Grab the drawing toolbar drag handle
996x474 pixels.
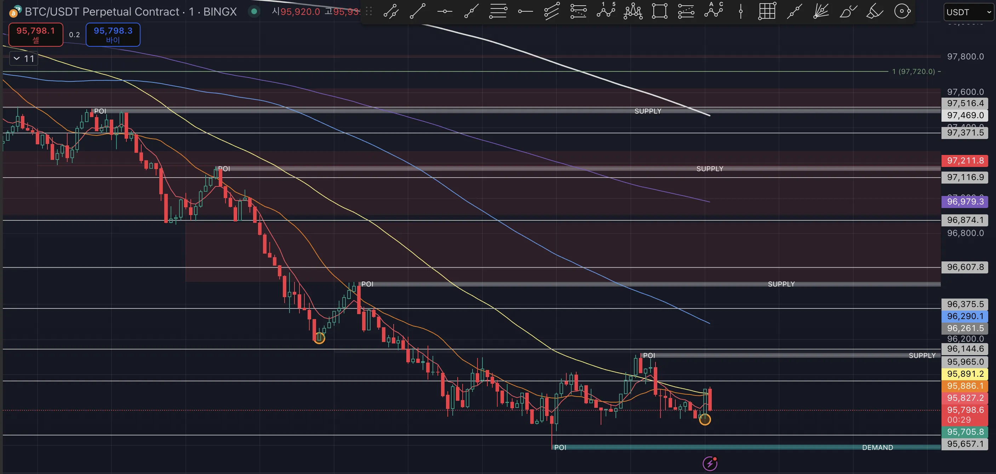click(x=369, y=12)
